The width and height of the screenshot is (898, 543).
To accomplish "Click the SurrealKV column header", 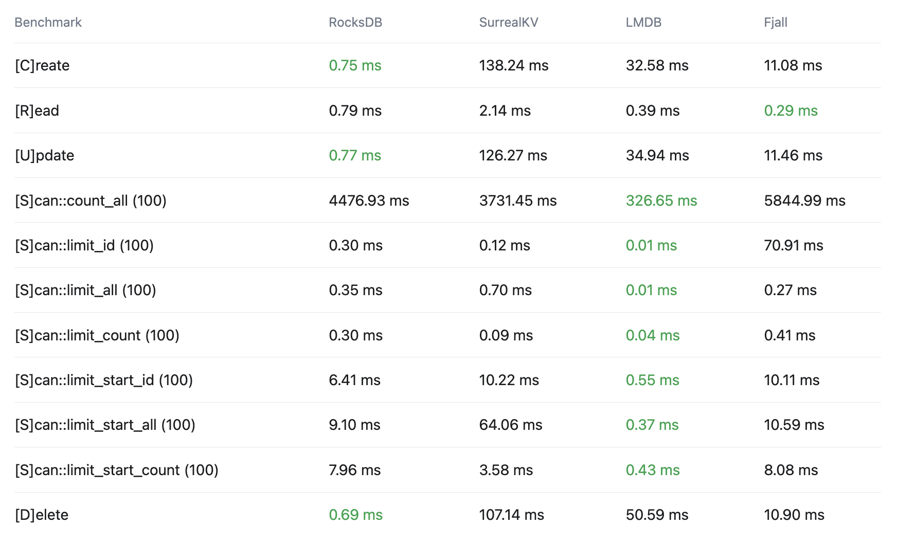I will click(x=509, y=22).
